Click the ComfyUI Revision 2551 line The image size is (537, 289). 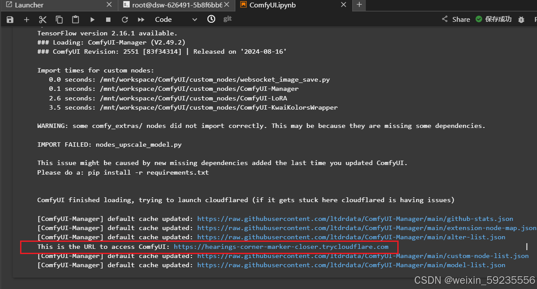(162, 52)
